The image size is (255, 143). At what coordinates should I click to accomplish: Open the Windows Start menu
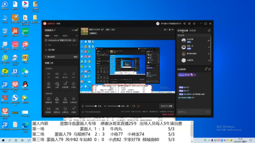click(3, 140)
